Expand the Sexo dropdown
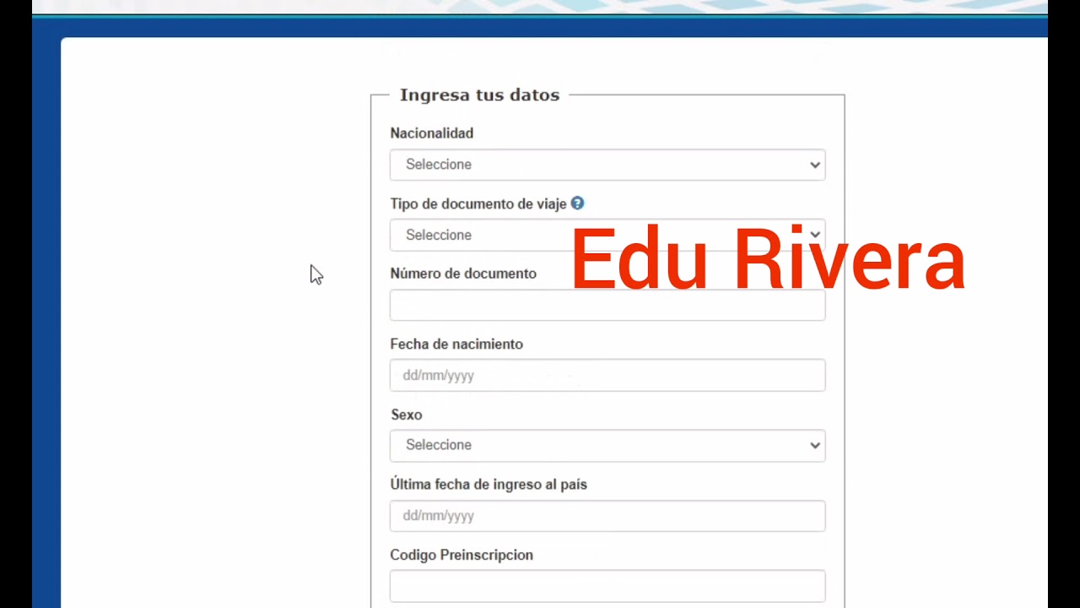The image size is (1080, 608). (607, 445)
